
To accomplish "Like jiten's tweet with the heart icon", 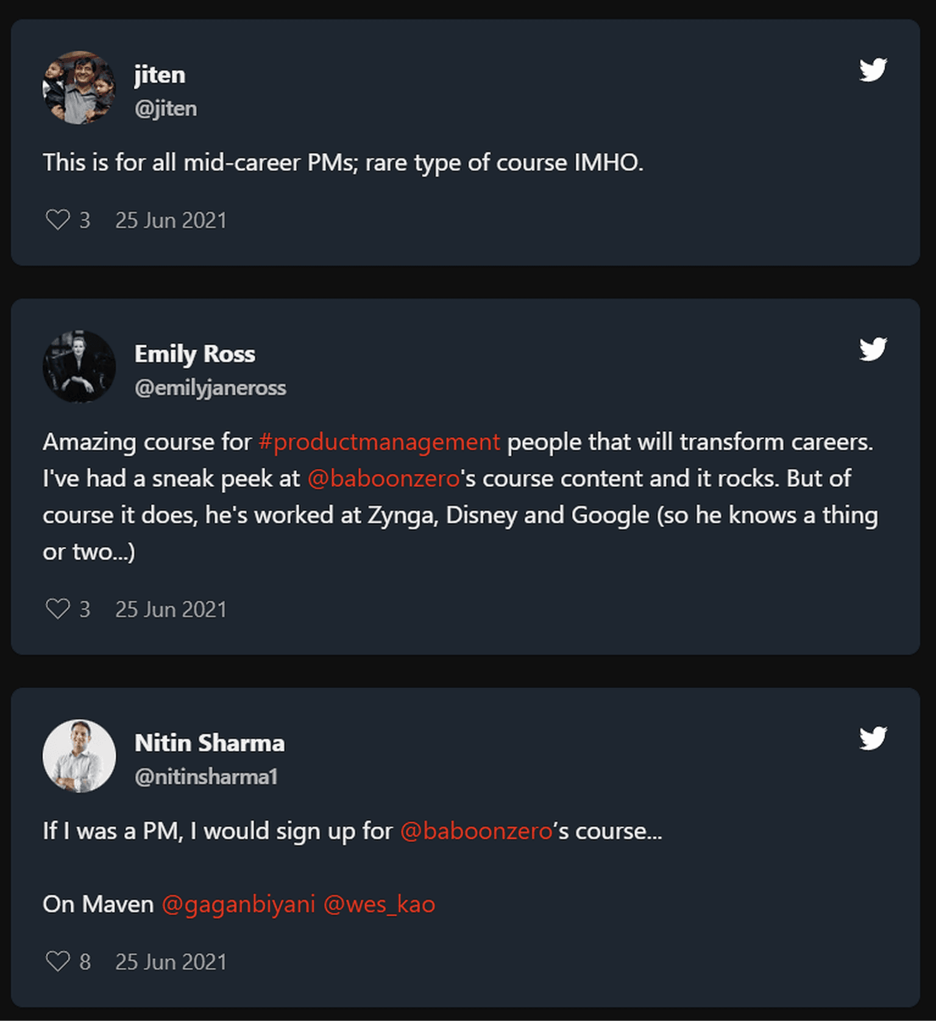I will [x=58, y=220].
